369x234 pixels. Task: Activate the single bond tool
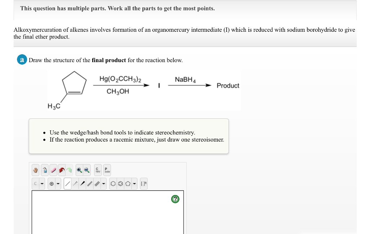(x=67, y=183)
